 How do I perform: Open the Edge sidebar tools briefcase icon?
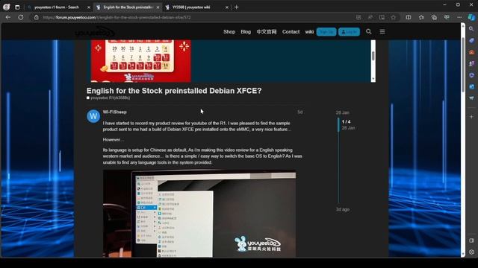471,52
